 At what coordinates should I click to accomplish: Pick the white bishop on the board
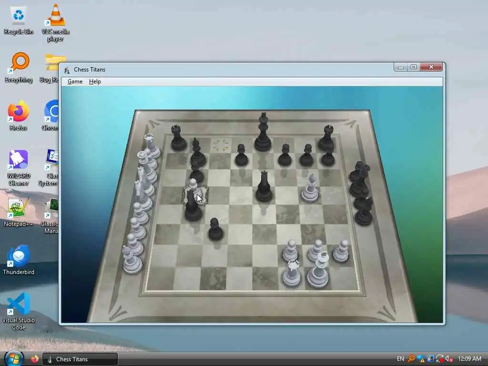coord(310,188)
